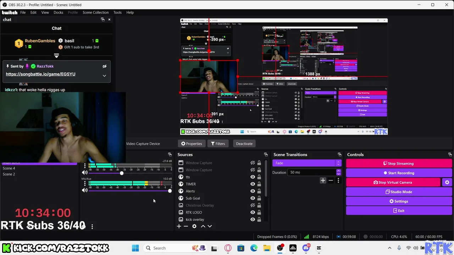Open the Windows Start menu
This screenshot has height=255, width=454.
click(x=135, y=248)
